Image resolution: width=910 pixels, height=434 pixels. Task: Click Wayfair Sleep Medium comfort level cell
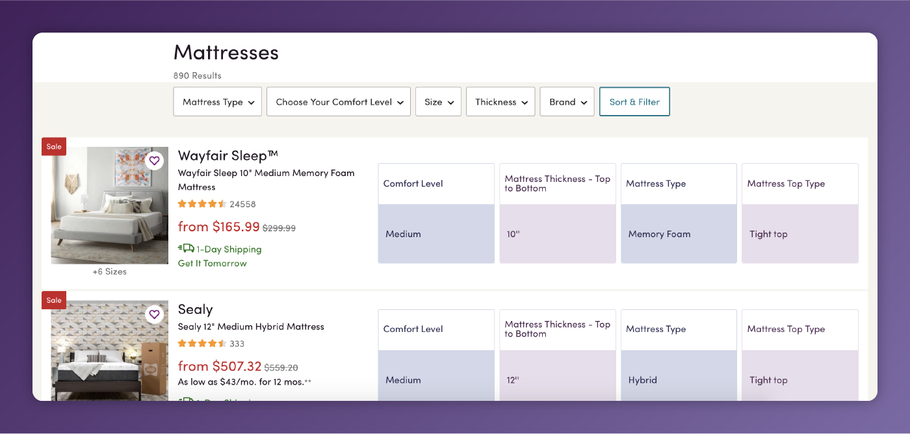point(436,234)
